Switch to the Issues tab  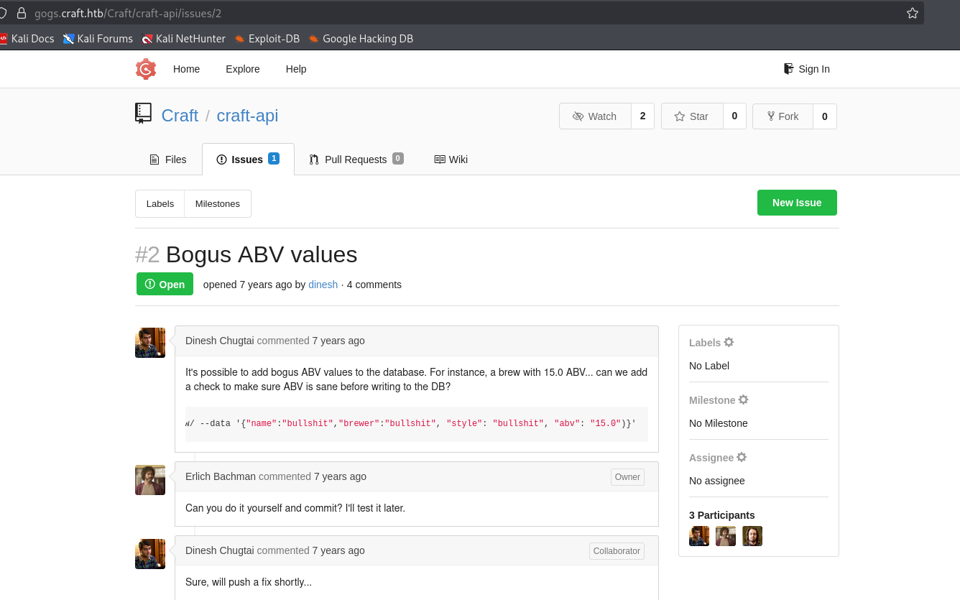[248, 160]
